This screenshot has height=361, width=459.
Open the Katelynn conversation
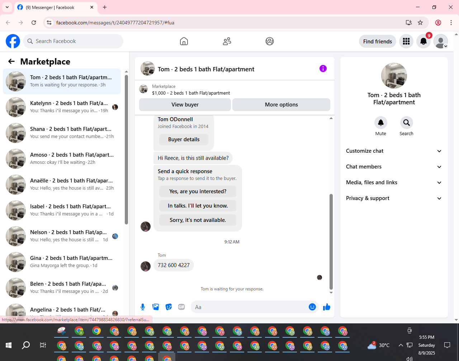pos(62,107)
